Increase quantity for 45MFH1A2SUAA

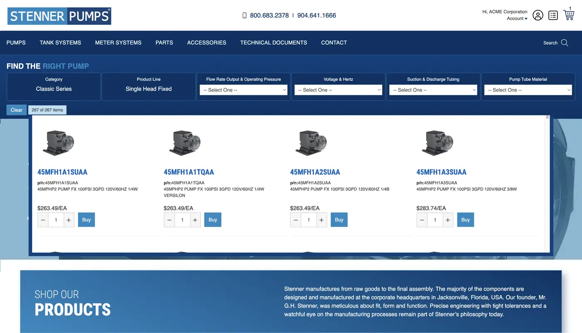[x=322, y=220]
